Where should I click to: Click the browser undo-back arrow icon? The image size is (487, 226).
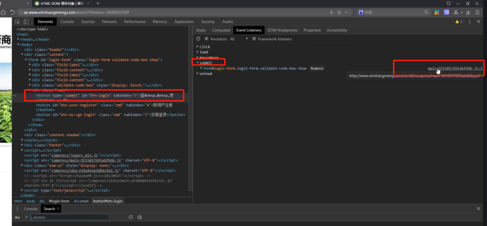12,12
